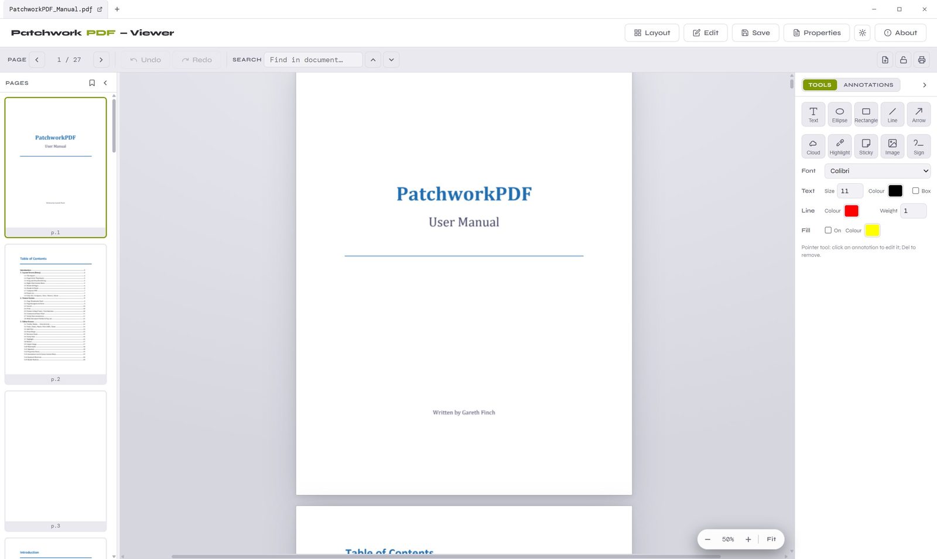This screenshot has height=559, width=937.
Task: Jump to next search result arrow
Action: point(391,60)
